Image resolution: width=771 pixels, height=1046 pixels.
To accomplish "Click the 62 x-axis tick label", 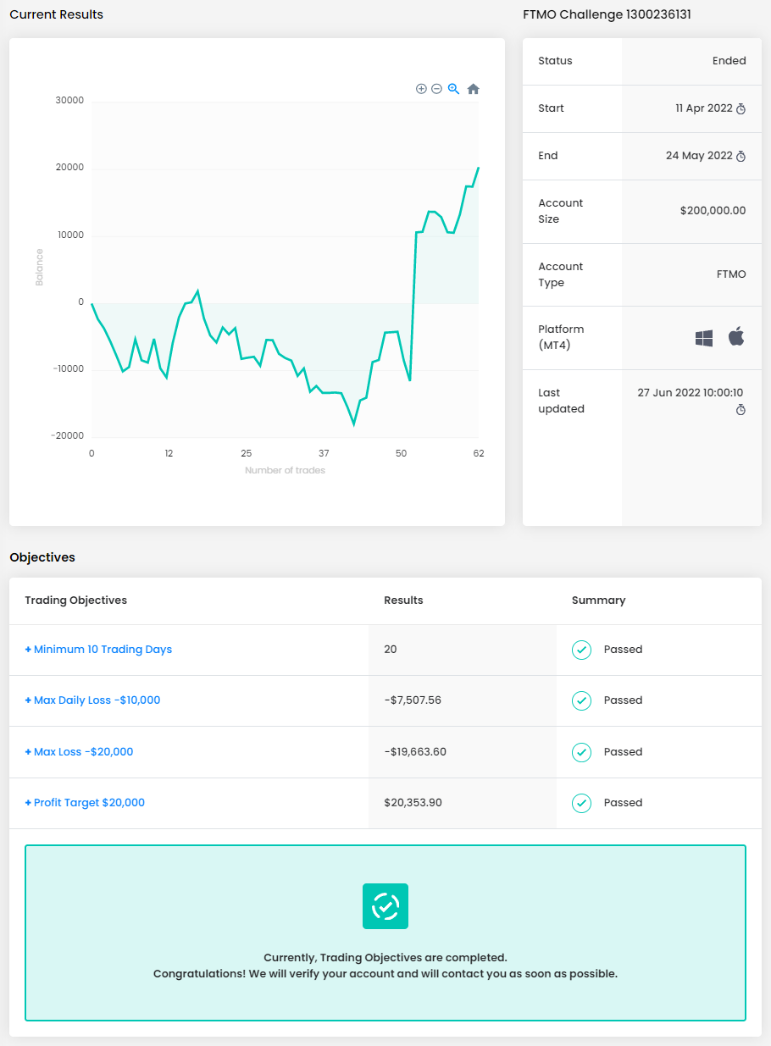I will click(479, 454).
